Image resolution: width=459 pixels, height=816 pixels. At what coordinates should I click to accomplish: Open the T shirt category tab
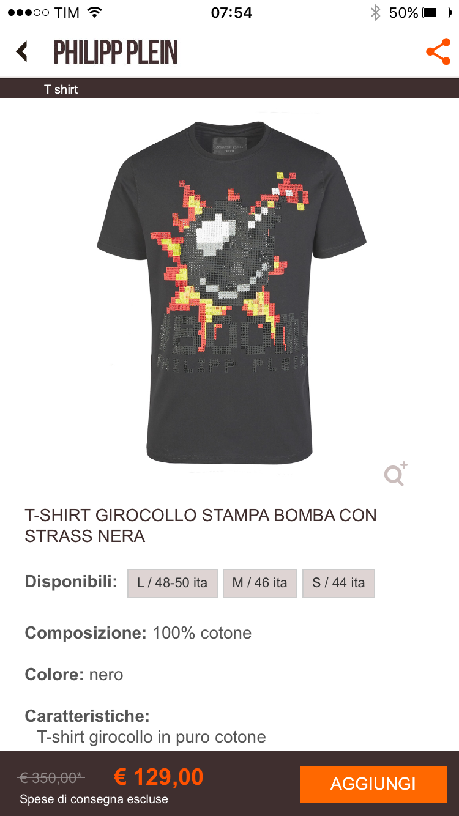coord(61,89)
